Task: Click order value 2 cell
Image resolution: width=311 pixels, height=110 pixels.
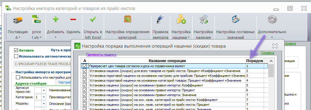Action: [x=255, y=71]
